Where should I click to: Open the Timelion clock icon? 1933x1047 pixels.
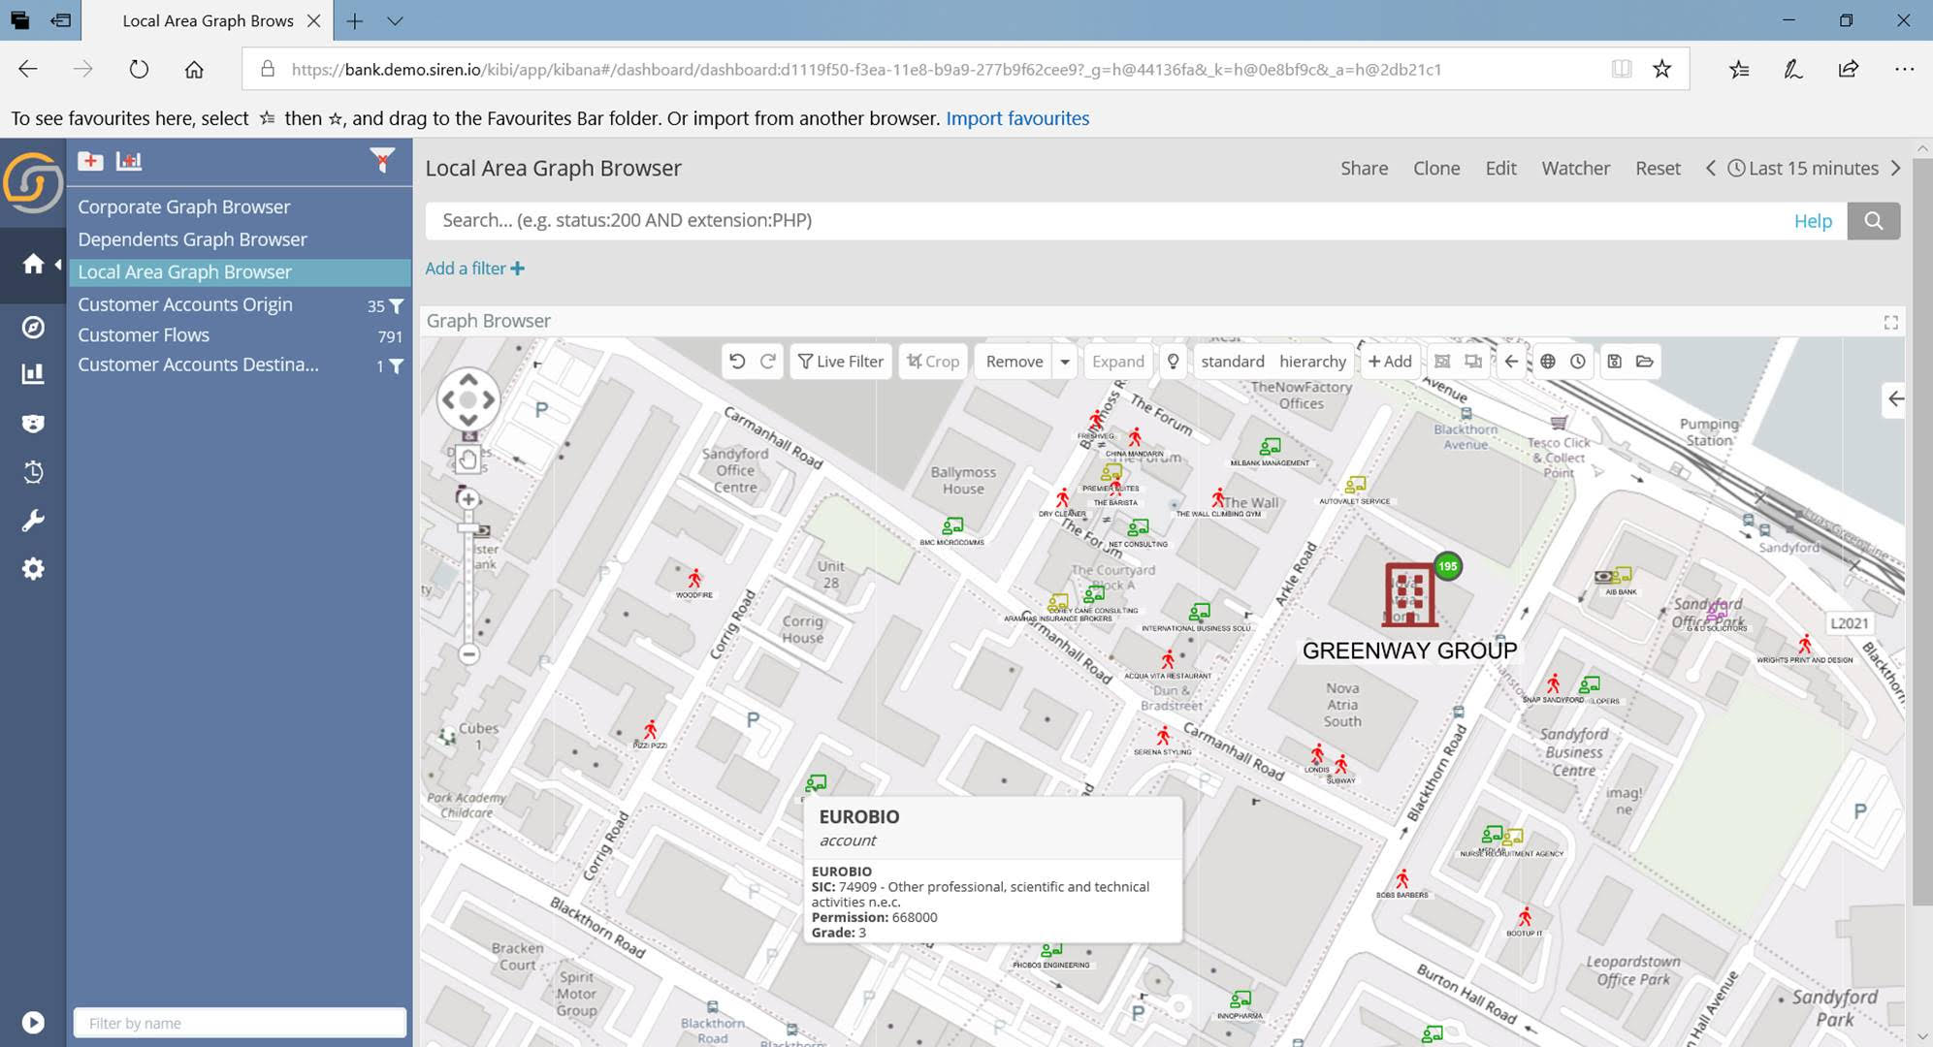click(x=33, y=472)
